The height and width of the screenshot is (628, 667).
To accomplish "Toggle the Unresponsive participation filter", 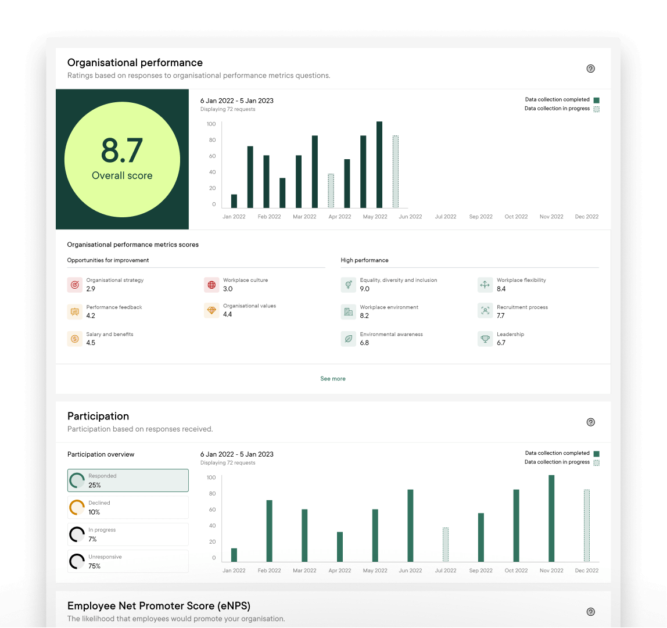I will [x=128, y=561].
